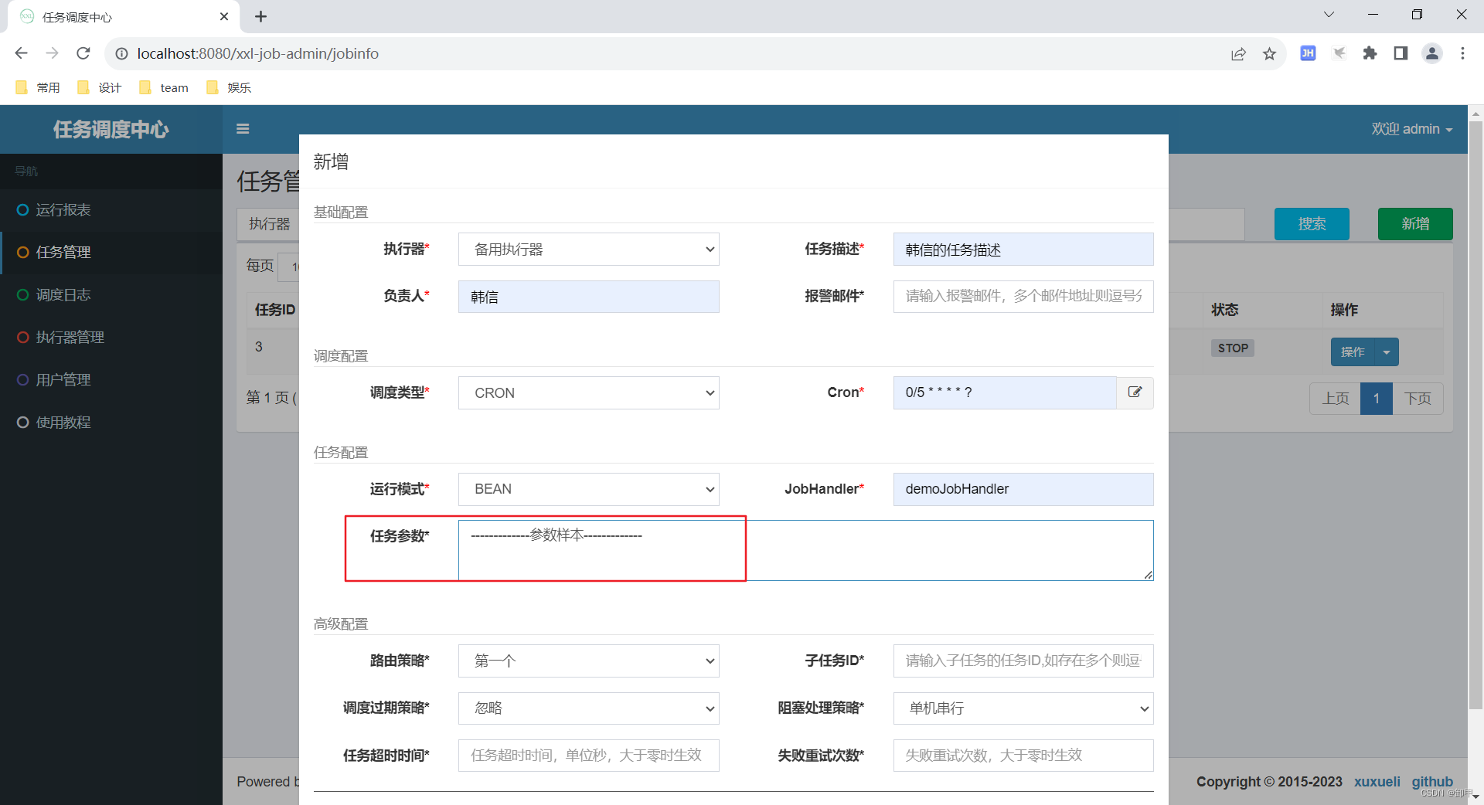Click the page vertical scrollbar
Screen dimensions: 1484x805
tap(1475, 414)
